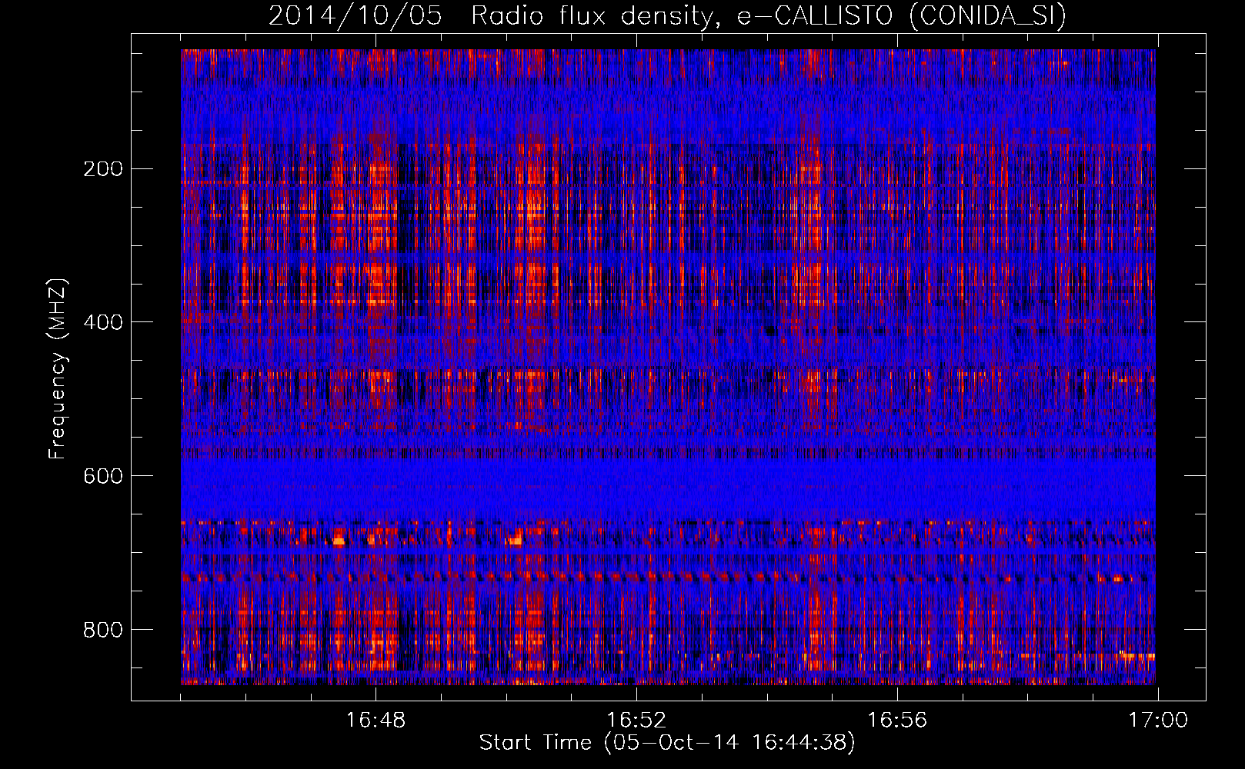Click the 400 frequency tick label
This screenshot has width=1245, height=769.
coord(103,322)
